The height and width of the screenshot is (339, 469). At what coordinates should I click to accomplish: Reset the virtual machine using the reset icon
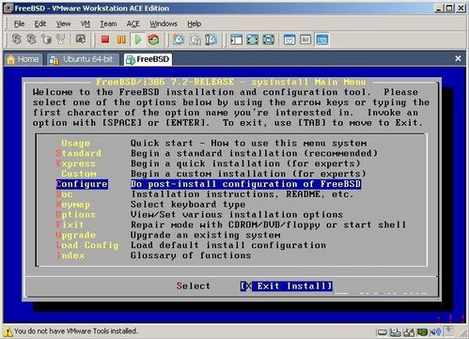point(153,39)
